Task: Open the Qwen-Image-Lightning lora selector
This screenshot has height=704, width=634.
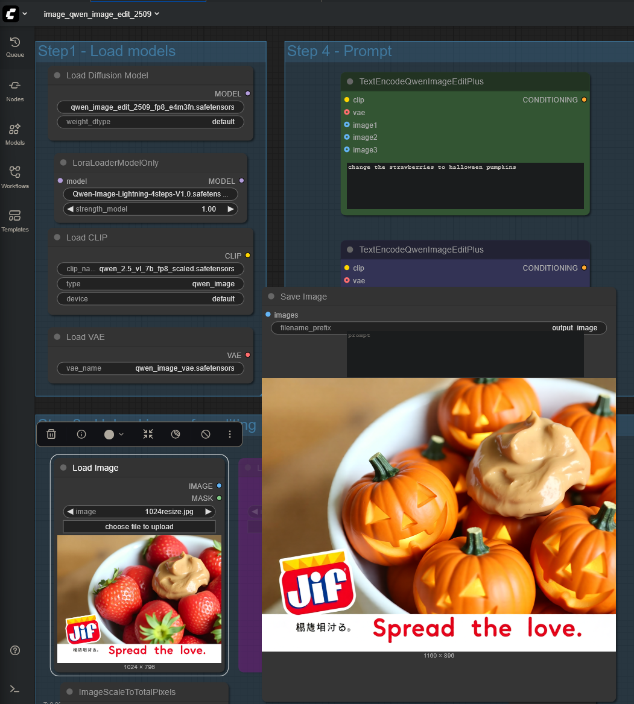Action: coord(151,194)
